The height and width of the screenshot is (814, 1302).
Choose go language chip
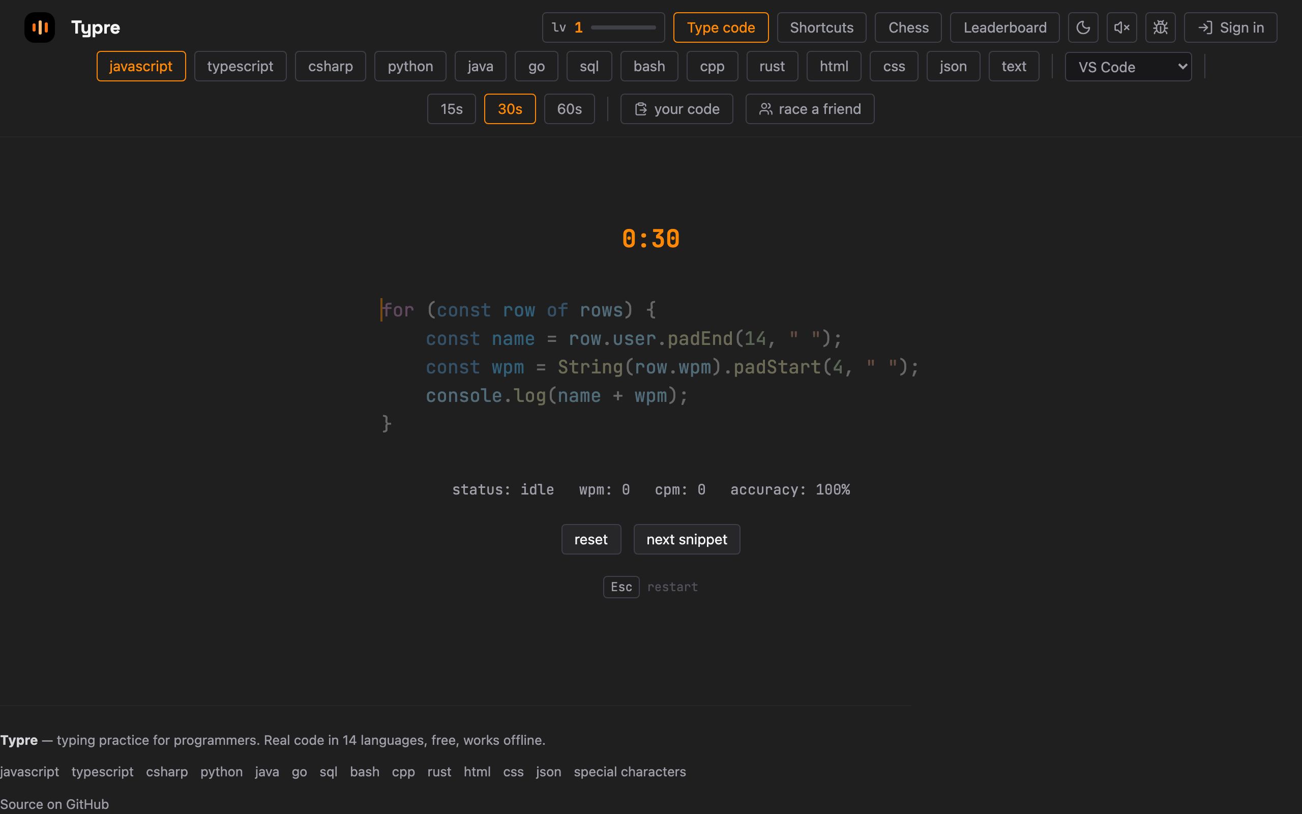pos(537,66)
